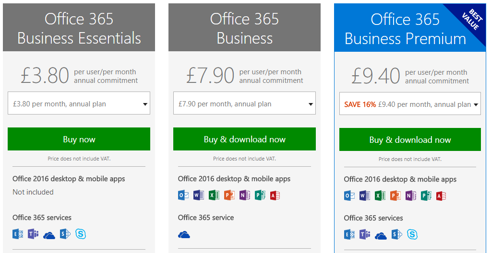The height and width of the screenshot is (253, 491).
Task: Open the £3.80 per month plan dropdown
Action: [79, 103]
